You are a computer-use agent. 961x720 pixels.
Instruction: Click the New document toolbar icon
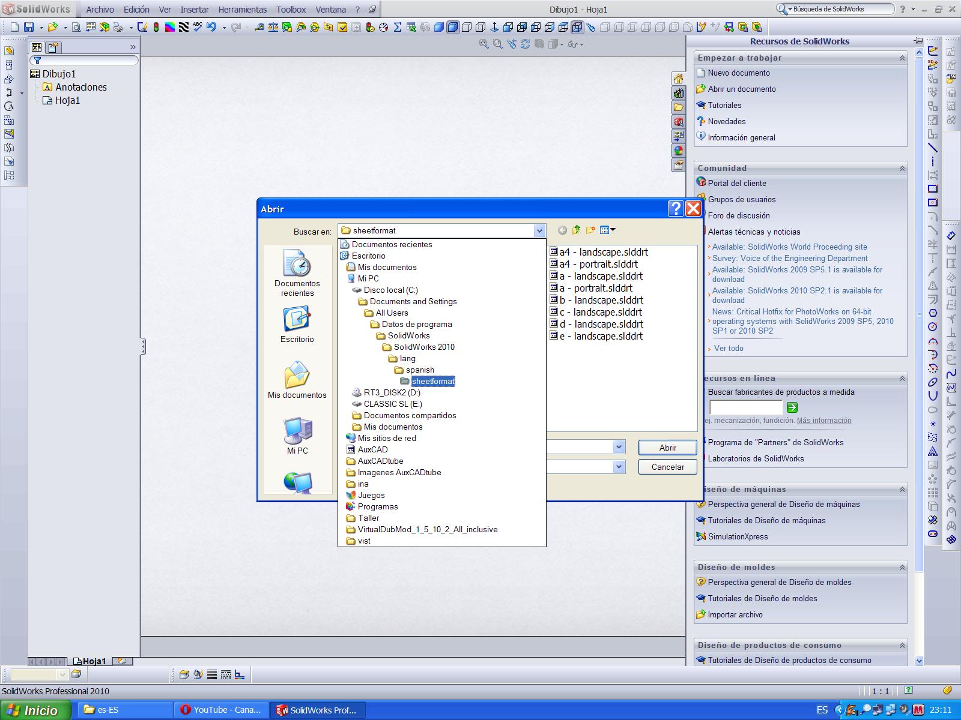14,27
